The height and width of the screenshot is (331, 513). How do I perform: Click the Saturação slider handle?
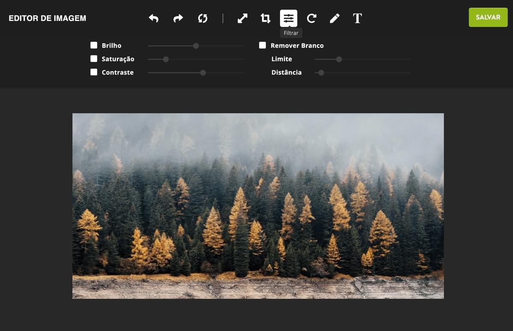(x=166, y=59)
